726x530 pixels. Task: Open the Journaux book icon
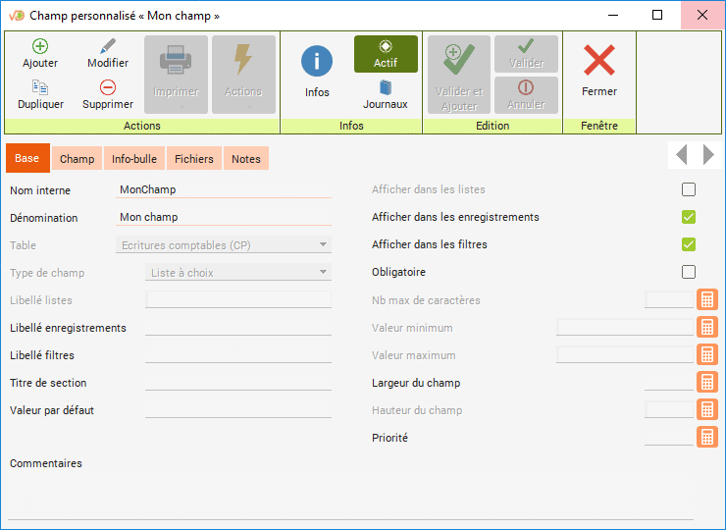[386, 87]
